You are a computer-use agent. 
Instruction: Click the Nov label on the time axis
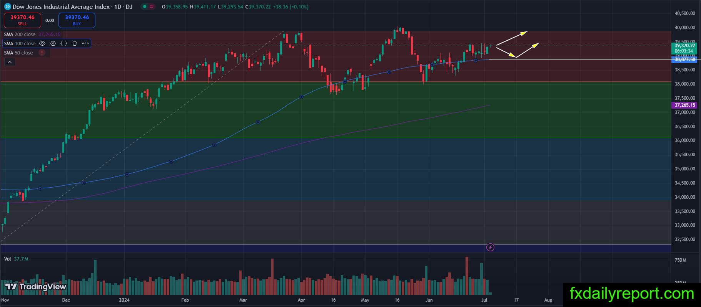5,300
